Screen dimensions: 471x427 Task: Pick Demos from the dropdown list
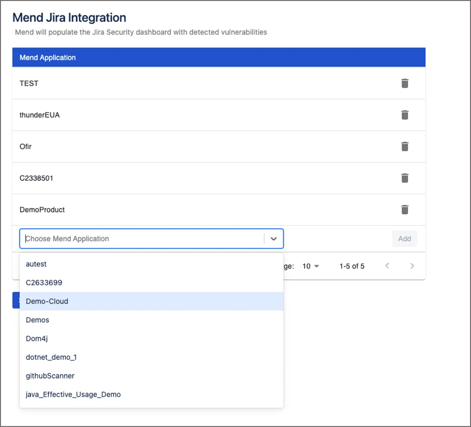(x=151, y=320)
